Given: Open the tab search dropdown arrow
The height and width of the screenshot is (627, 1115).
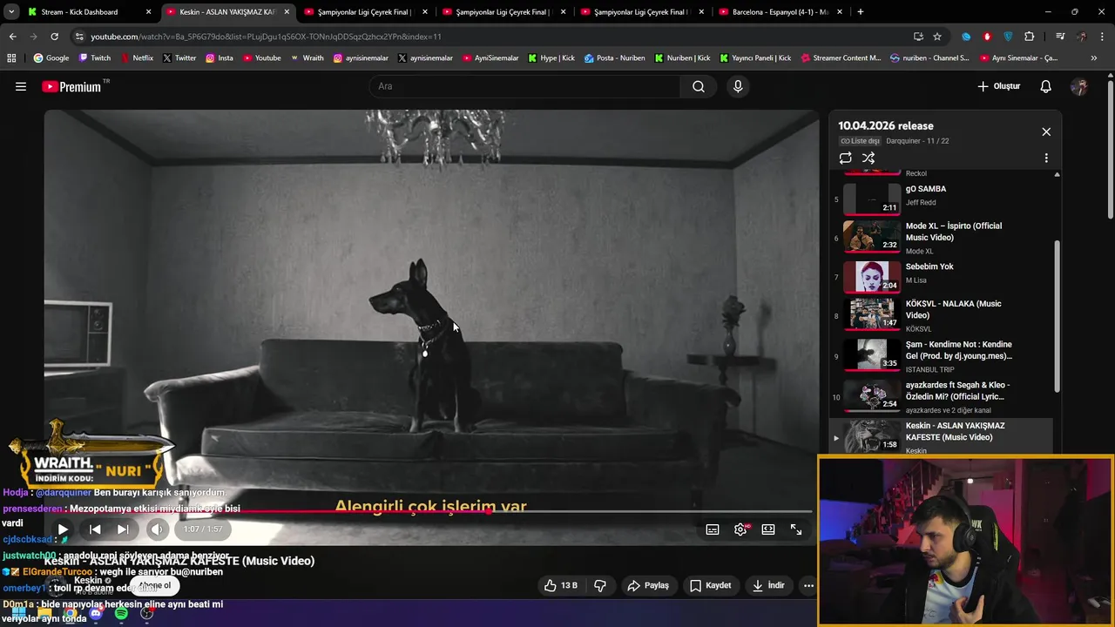Looking at the screenshot, I should [x=11, y=12].
